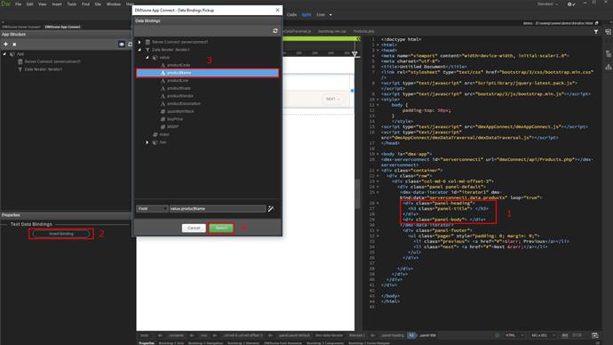Select buyPrice field in Data Bindings
The image size is (613, 345).
click(x=175, y=119)
